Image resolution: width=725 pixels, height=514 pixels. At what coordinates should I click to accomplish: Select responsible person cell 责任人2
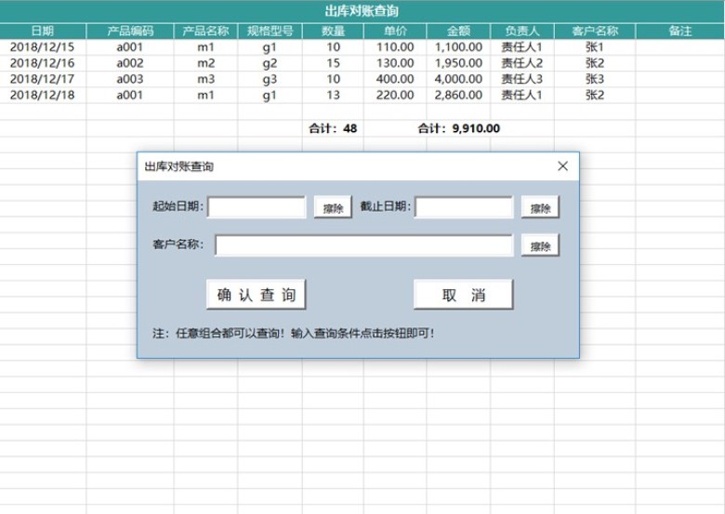click(522, 63)
